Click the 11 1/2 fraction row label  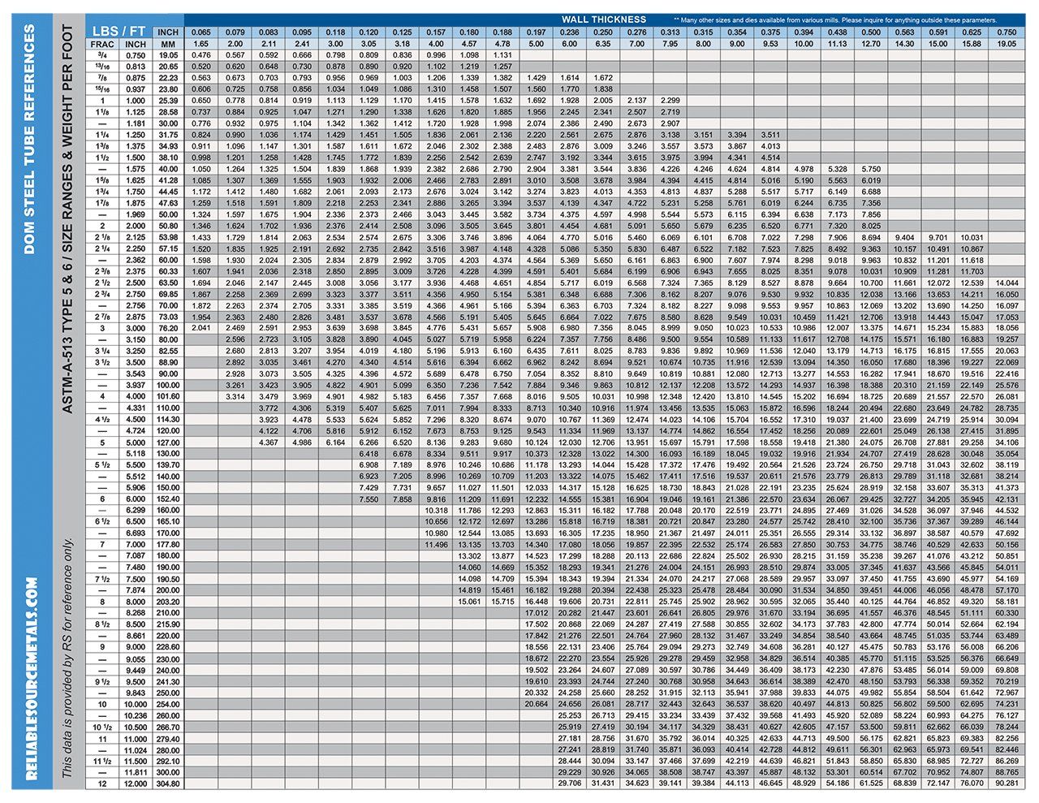pyautogui.click(x=103, y=762)
